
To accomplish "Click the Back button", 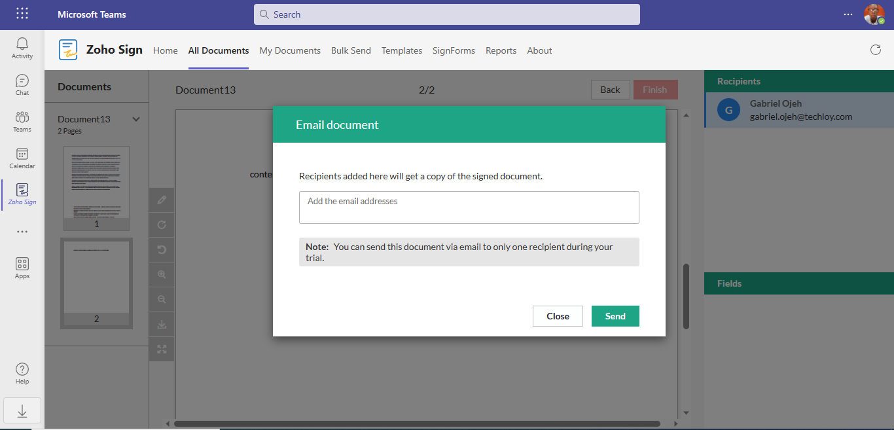I will coord(610,90).
